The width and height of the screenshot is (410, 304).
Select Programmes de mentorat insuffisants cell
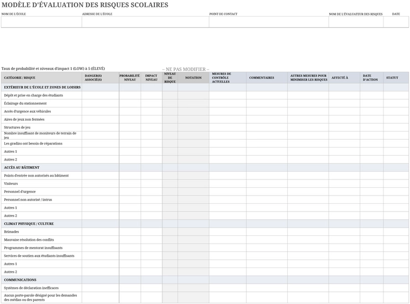41,248
